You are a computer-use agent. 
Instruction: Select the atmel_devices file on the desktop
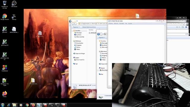14,30
